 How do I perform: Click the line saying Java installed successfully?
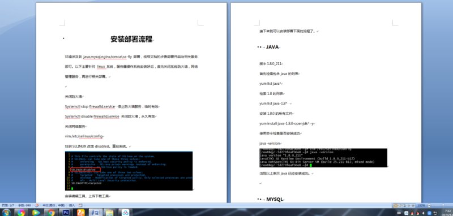(x=285, y=174)
